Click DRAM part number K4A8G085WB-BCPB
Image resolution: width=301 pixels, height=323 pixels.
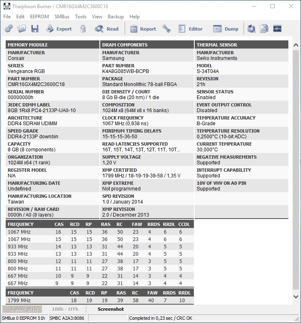click(x=125, y=71)
